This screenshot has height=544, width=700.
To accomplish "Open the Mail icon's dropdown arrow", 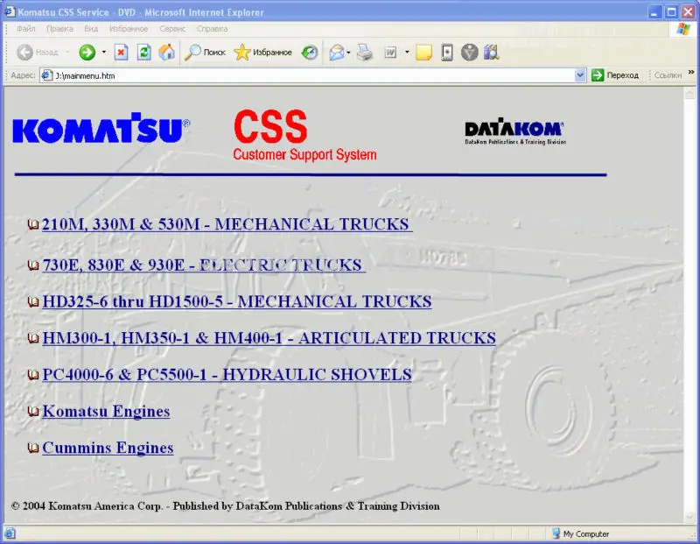I will tap(346, 52).
